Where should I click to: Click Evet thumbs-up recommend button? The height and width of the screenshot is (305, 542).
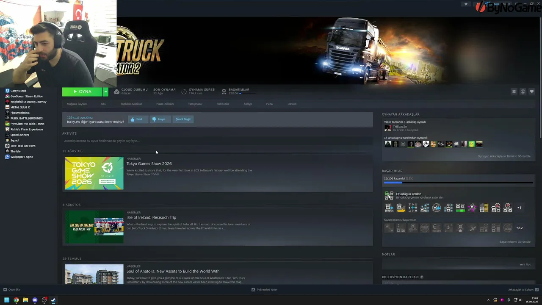(138, 119)
